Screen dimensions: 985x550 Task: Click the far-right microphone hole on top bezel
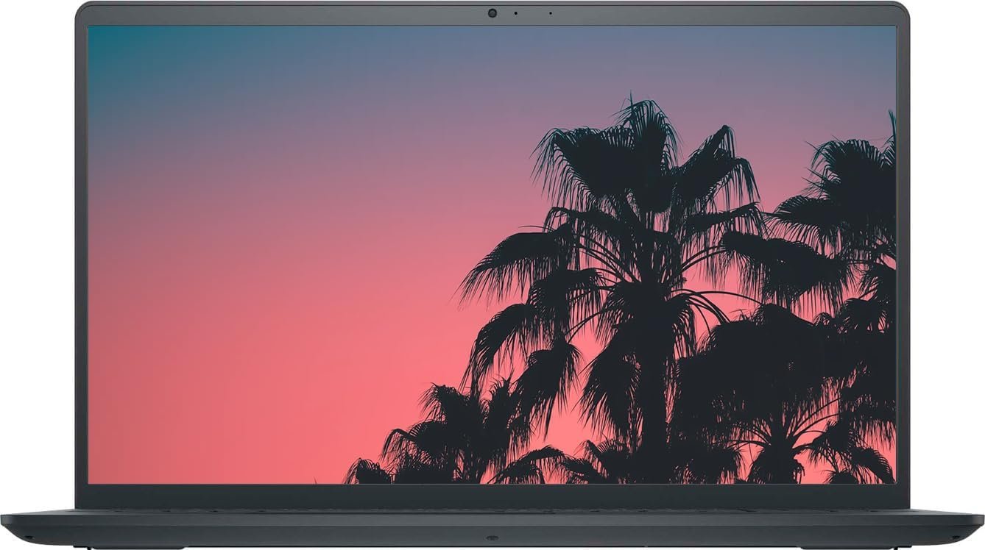pos(550,12)
